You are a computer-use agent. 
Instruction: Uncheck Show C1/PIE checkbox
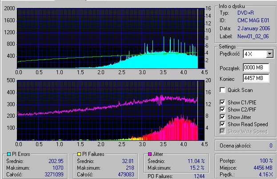click(x=222, y=103)
